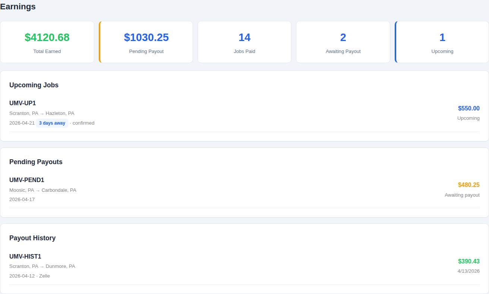This screenshot has height=294, width=489.
Task: Click the 14 jobs paid count
Action: pos(245,37)
